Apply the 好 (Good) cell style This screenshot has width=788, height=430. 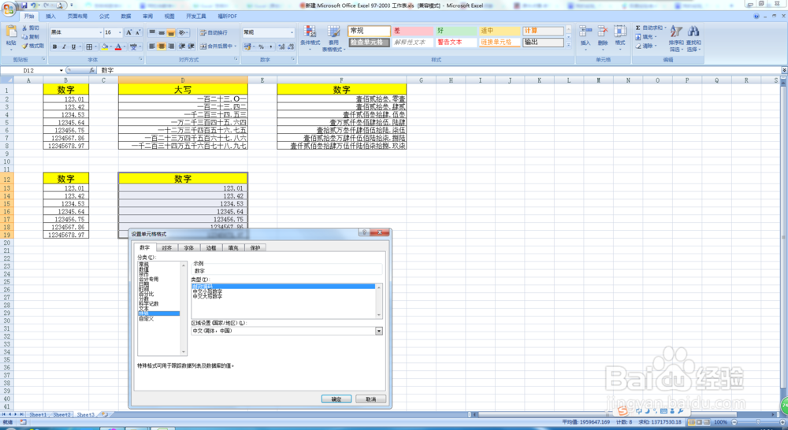tap(456, 31)
